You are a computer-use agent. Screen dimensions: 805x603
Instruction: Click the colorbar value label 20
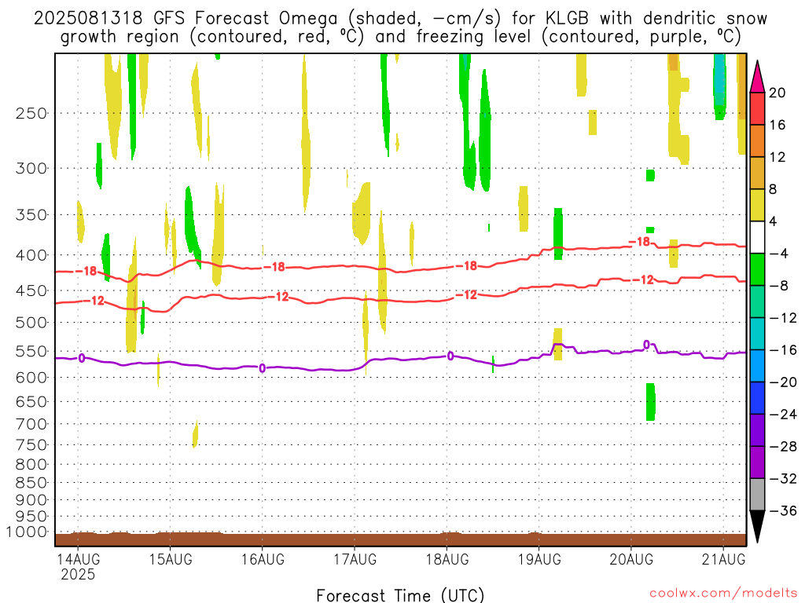[x=777, y=93]
